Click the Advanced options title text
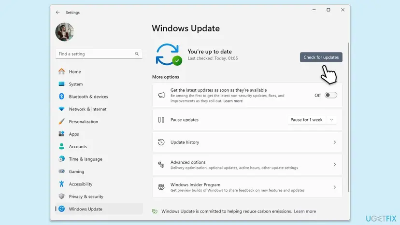Viewport: 400px width, 225px height. 188,162
